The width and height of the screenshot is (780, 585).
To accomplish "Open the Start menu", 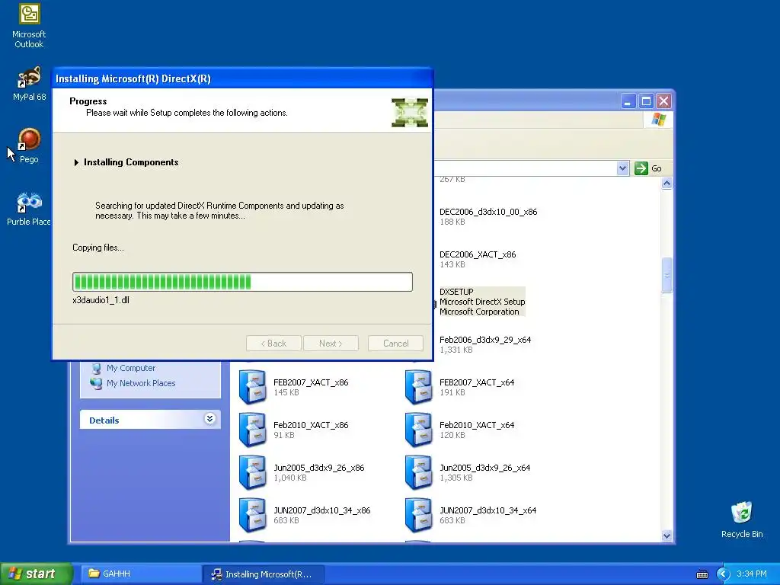I will point(36,574).
